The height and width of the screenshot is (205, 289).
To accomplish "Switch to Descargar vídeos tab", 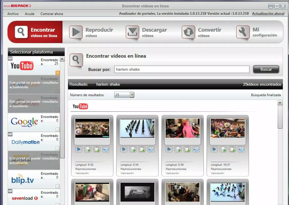I will tap(146, 32).
